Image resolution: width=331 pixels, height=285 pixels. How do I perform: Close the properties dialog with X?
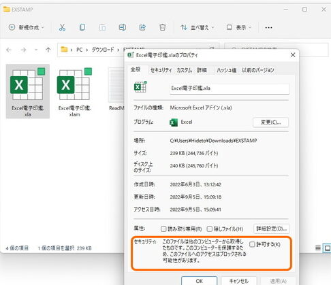[293, 55]
